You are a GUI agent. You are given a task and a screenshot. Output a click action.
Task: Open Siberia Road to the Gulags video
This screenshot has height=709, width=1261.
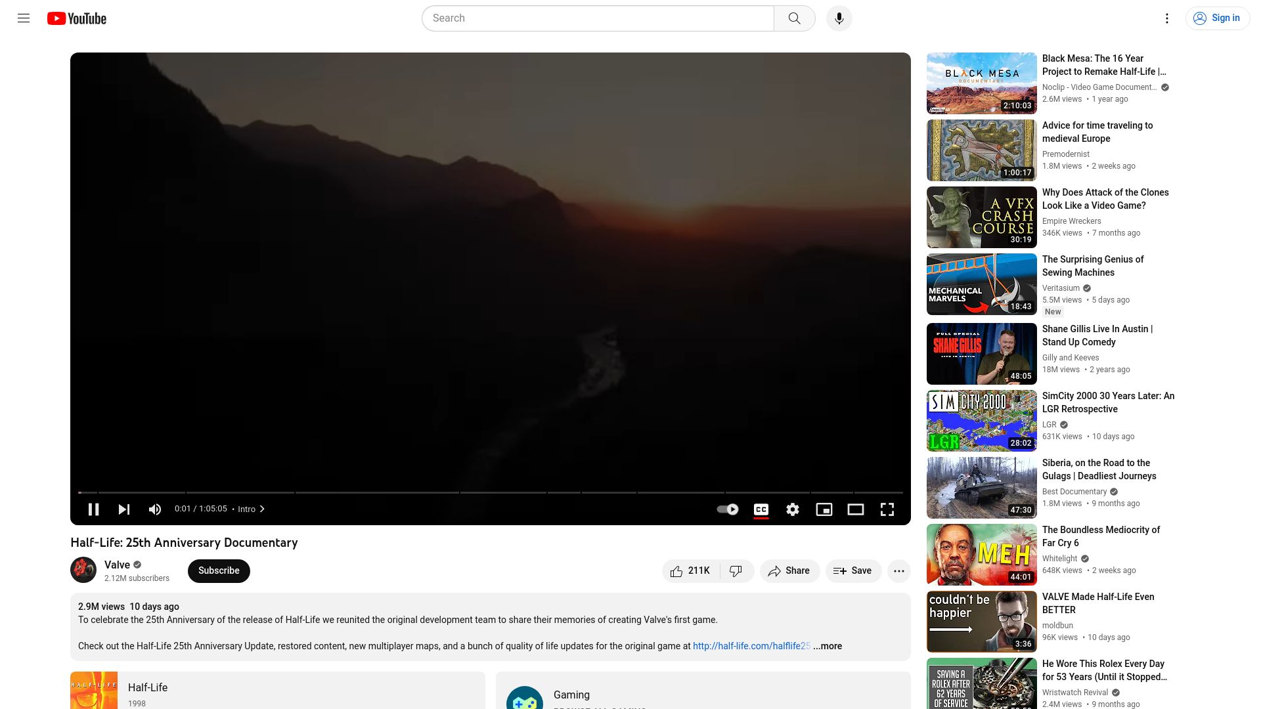tap(1099, 469)
